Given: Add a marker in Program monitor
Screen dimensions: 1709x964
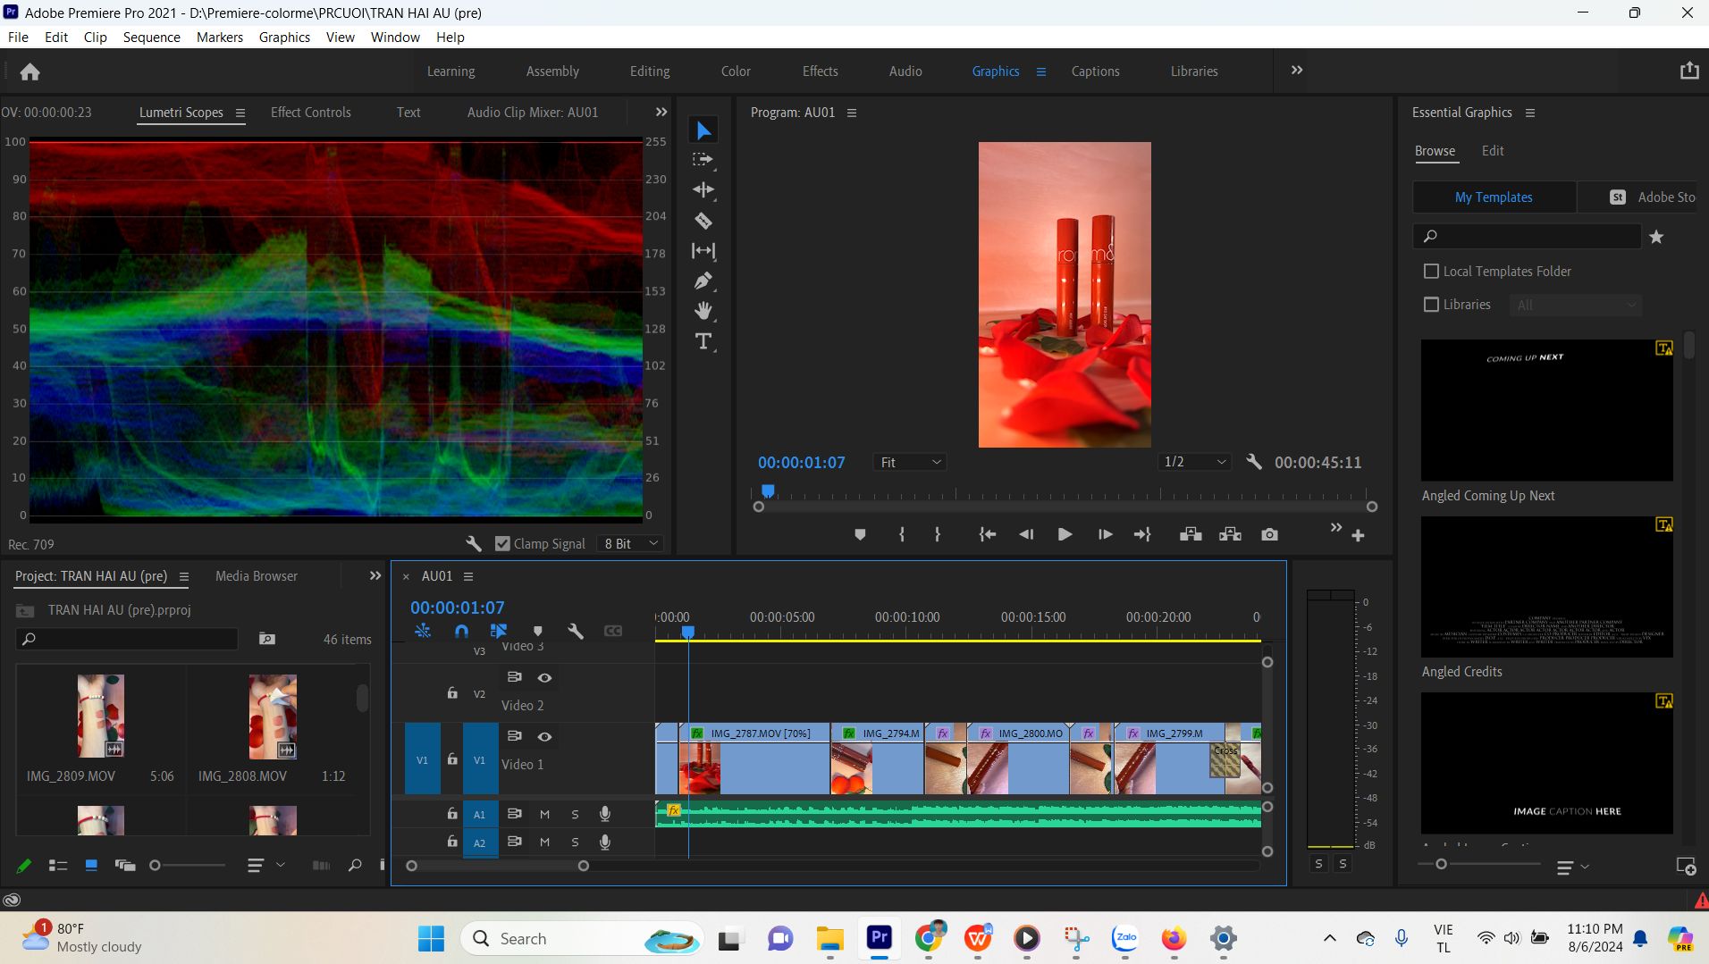Looking at the screenshot, I should 860,534.
